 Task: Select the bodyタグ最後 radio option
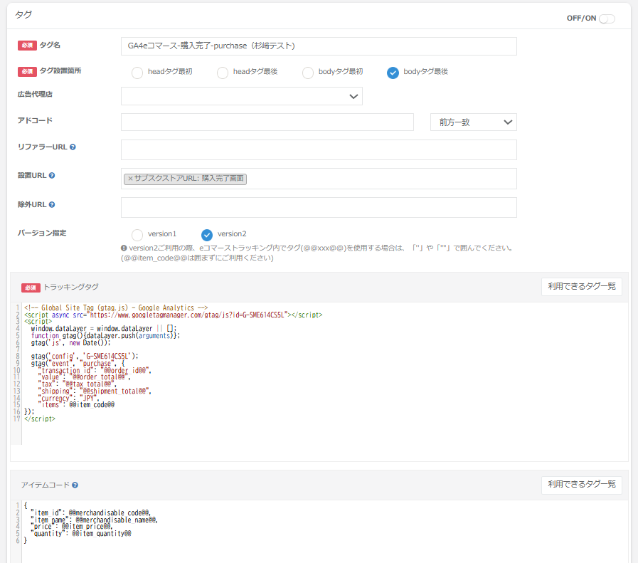coord(393,73)
